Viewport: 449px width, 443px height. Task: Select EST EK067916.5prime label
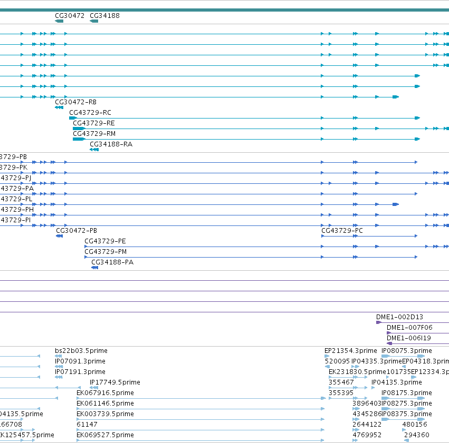tap(105, 393)
